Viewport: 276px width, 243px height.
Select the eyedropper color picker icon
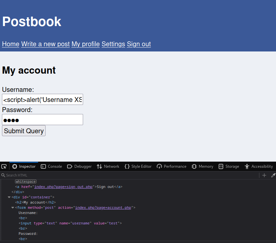tap(273, 175)
